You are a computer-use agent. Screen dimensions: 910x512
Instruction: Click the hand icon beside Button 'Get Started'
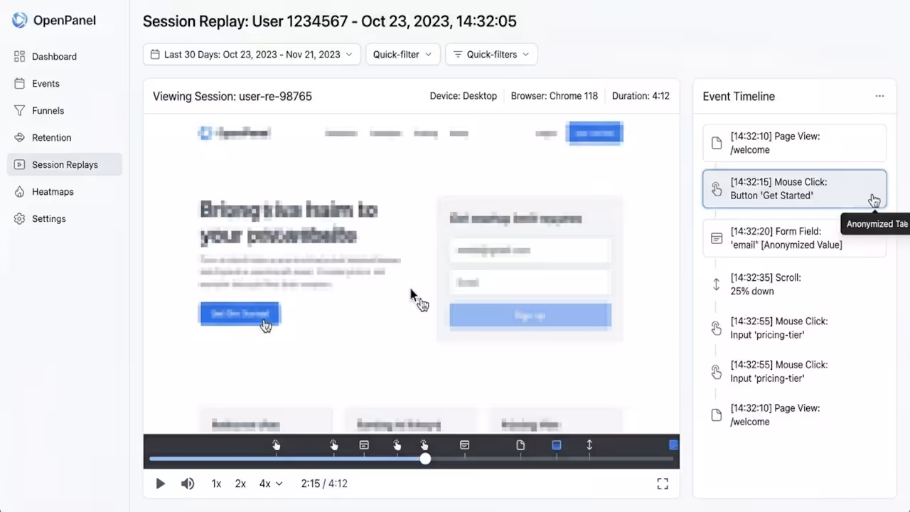coord(717,188)
